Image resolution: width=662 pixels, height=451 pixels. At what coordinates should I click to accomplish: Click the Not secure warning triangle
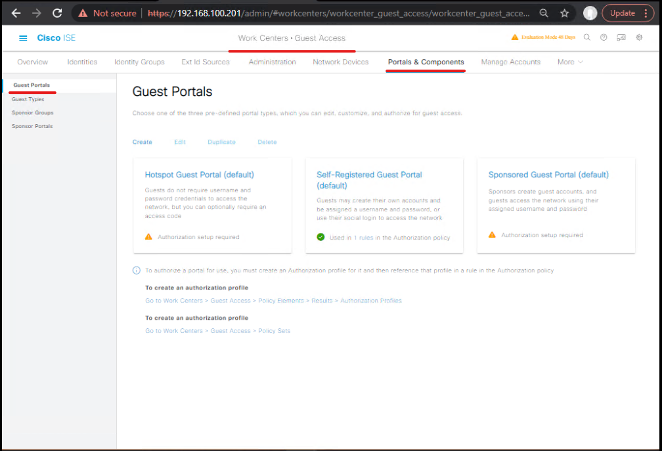(x=83, y=14)
